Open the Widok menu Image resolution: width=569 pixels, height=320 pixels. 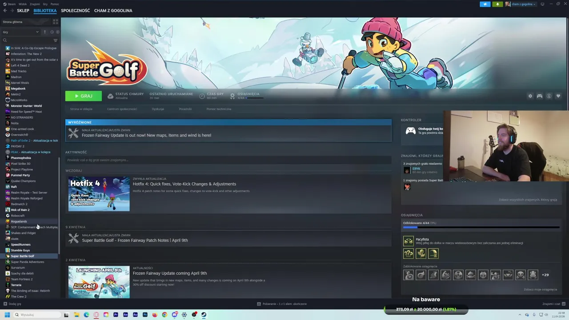[x=23, y=4]
